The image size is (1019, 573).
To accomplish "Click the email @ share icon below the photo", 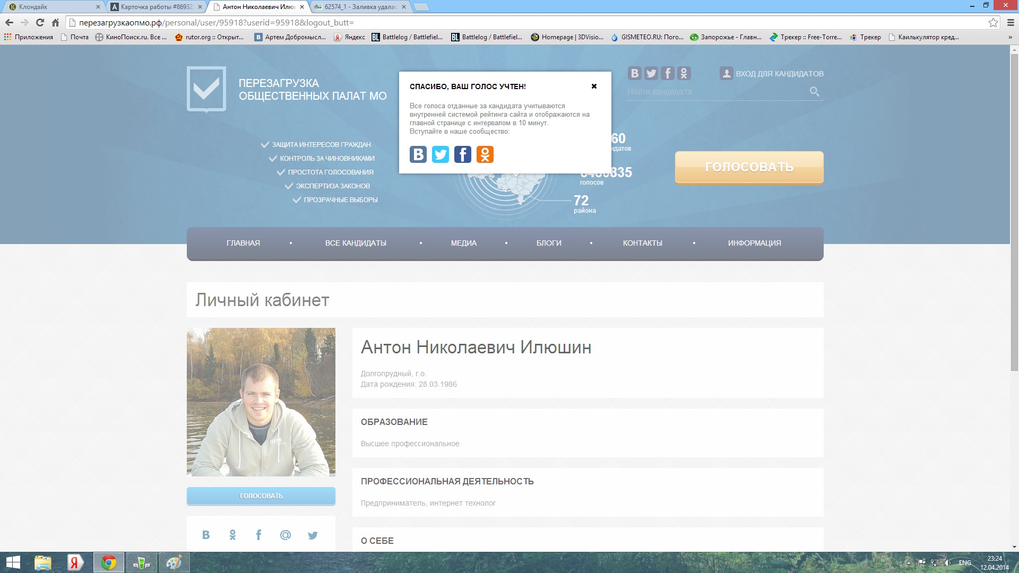I will [x=286, y=535].
